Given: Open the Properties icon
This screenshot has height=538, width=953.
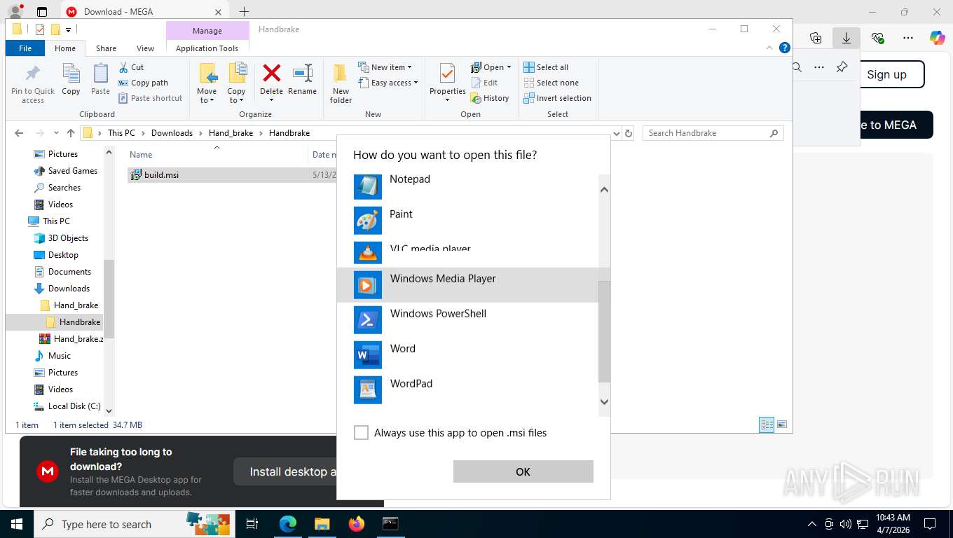Looking at the screenshot, I should click(447, 74).
